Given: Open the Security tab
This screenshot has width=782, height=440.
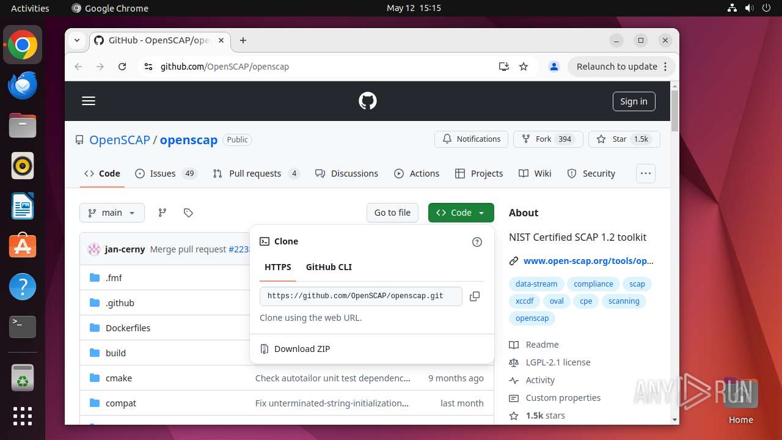Looking at the screenshot, I should [x=591, y=174].
